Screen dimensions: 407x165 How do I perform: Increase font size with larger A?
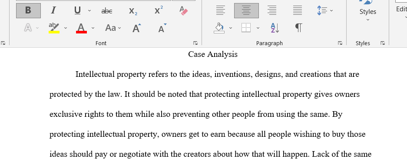pyautogui.click(x=136, y=28)
